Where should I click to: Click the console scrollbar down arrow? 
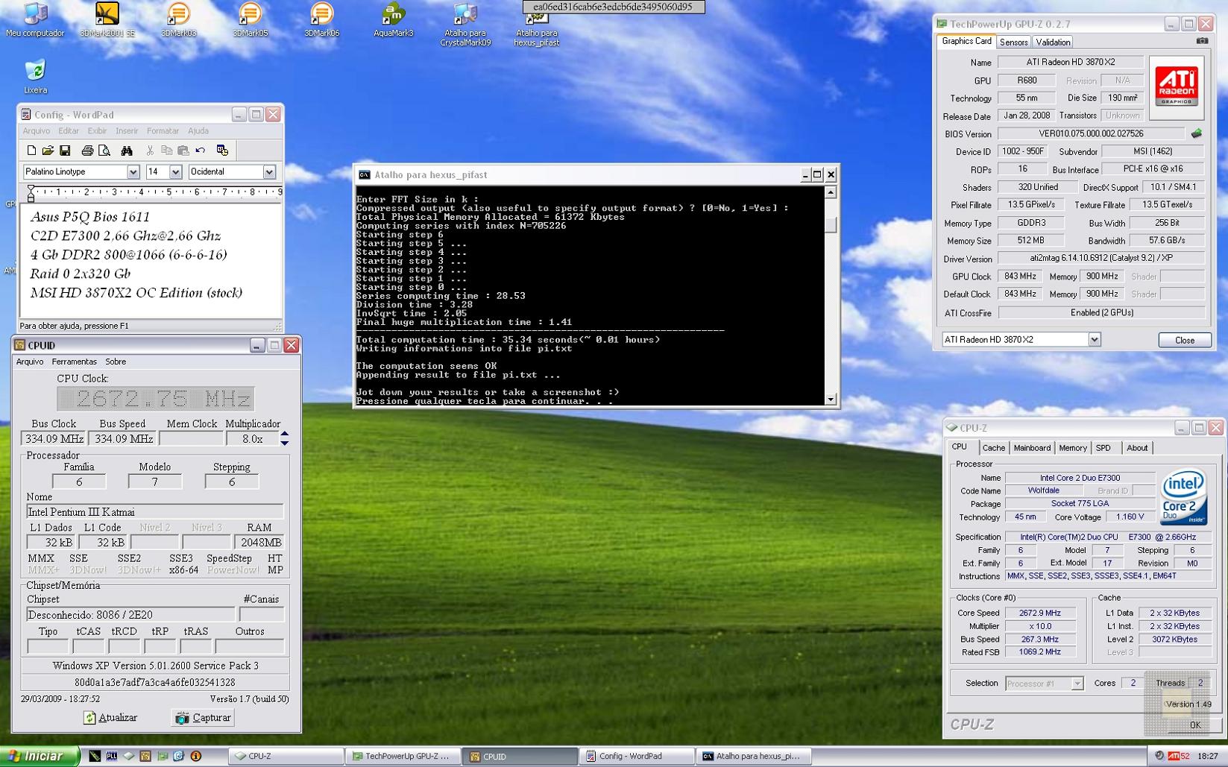click(831, 400)
